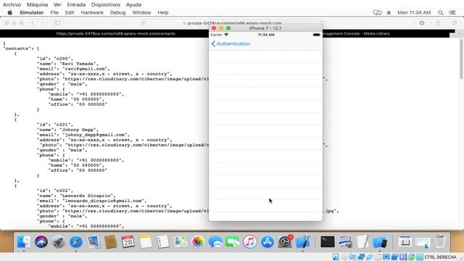
Task: Click Safari show tabs overview button
Action: 455,23
